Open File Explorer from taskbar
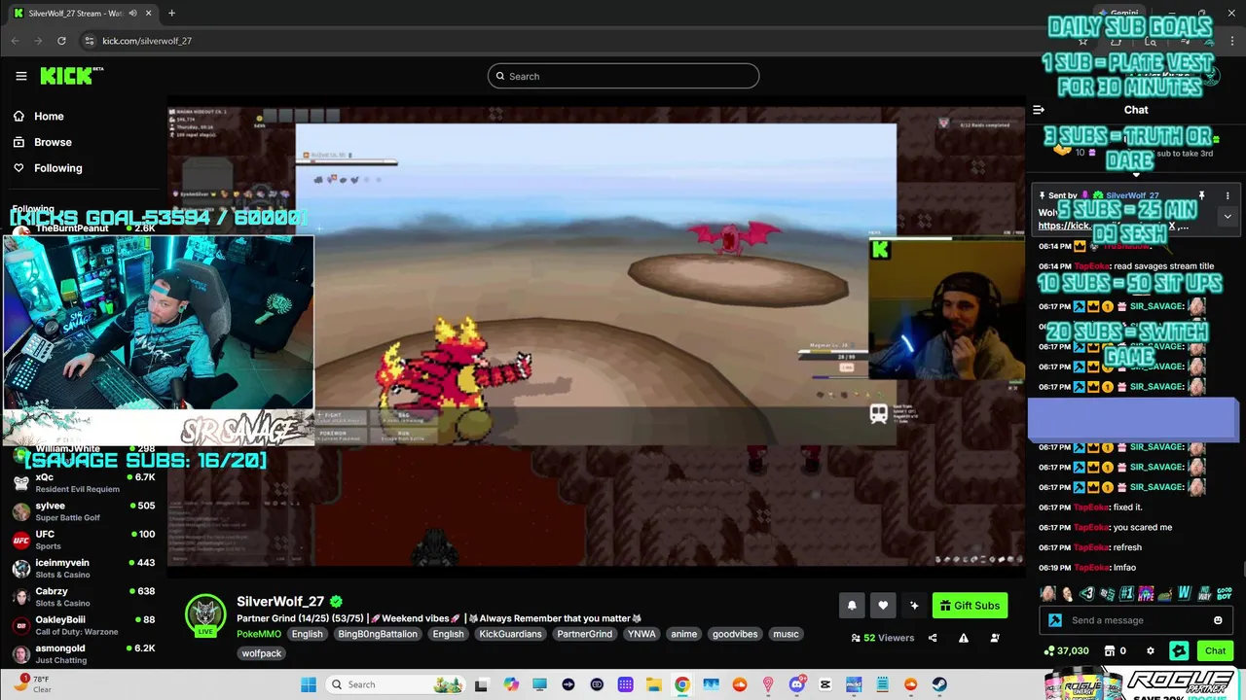The image size is (1246, 700). pos(653,684)
